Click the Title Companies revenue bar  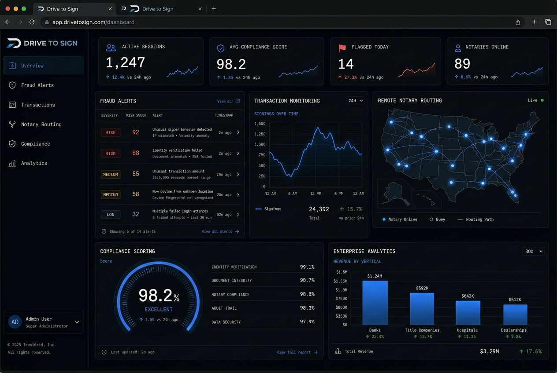tap(422, 309)
